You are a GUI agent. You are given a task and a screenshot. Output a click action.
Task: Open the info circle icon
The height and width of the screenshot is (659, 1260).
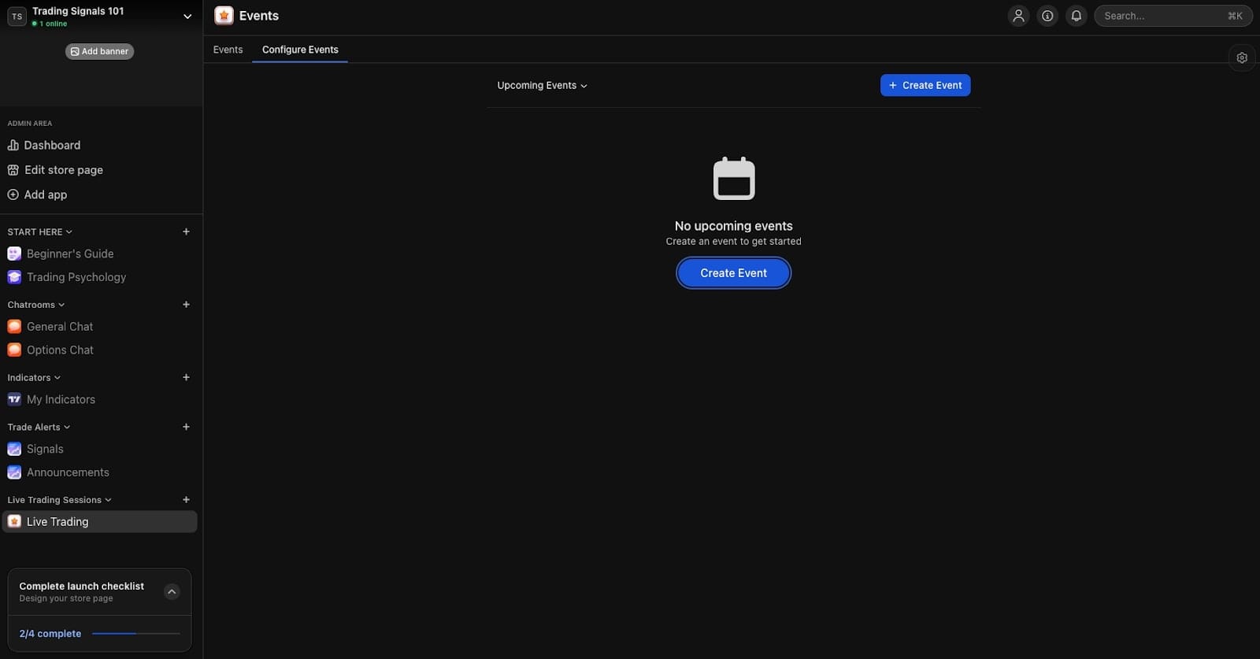[x=1047, y=16]
